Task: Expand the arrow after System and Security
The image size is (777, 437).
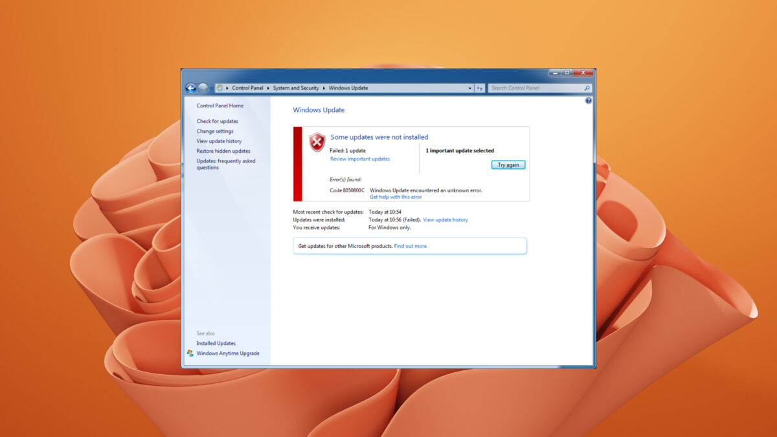Action: tap(324, 88)
